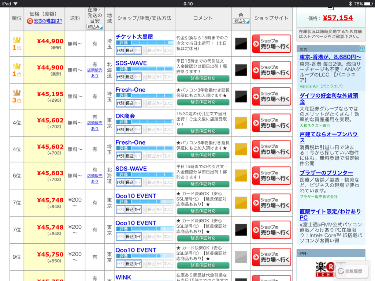Go to 6位 SDS-WAVE shop sales page
This screenshot has width=375, height=281.
[271, 176]
